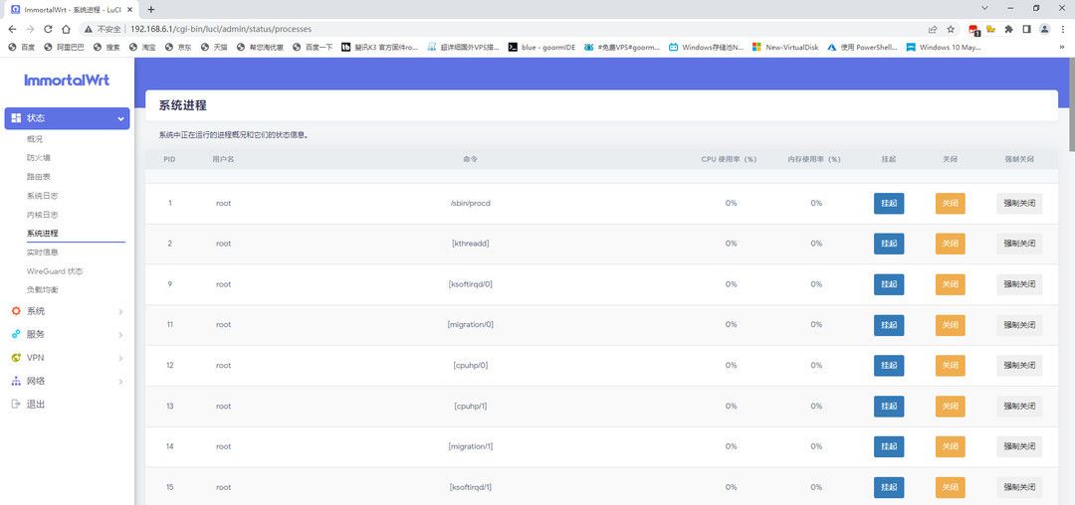The width and height of the screenshot is (1075, 505).
Task: Open a new tab with plus icon
Action: (151, 10)
